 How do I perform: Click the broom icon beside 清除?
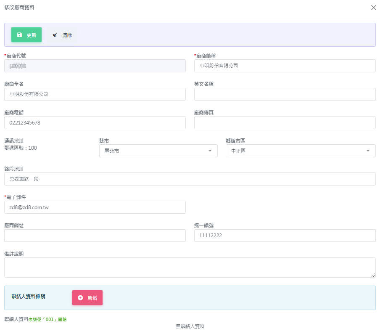coord(55,35)
